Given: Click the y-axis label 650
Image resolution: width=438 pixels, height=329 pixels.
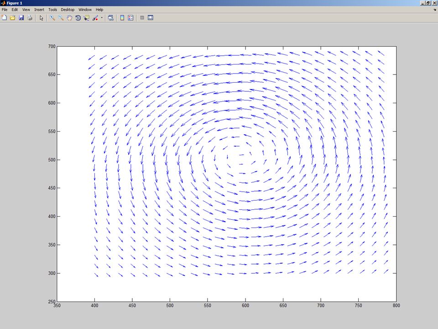Looking at the screenshot, I should point(52,74).
